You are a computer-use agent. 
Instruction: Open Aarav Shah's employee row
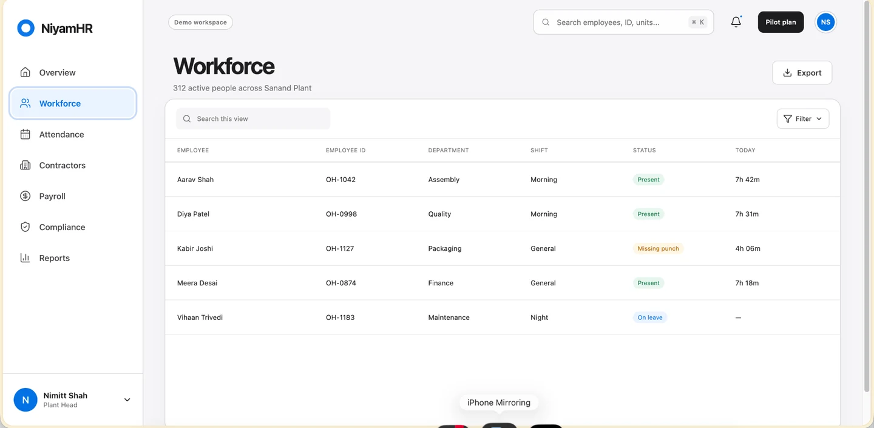[x=503, y=179]
